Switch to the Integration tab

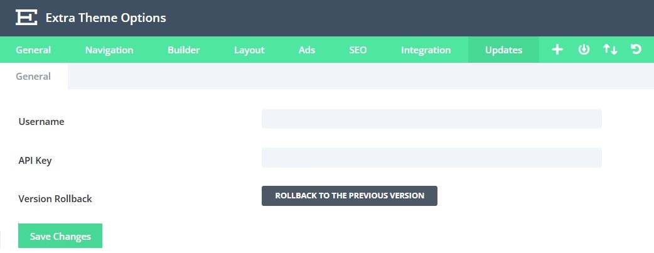tap(426, 50)
